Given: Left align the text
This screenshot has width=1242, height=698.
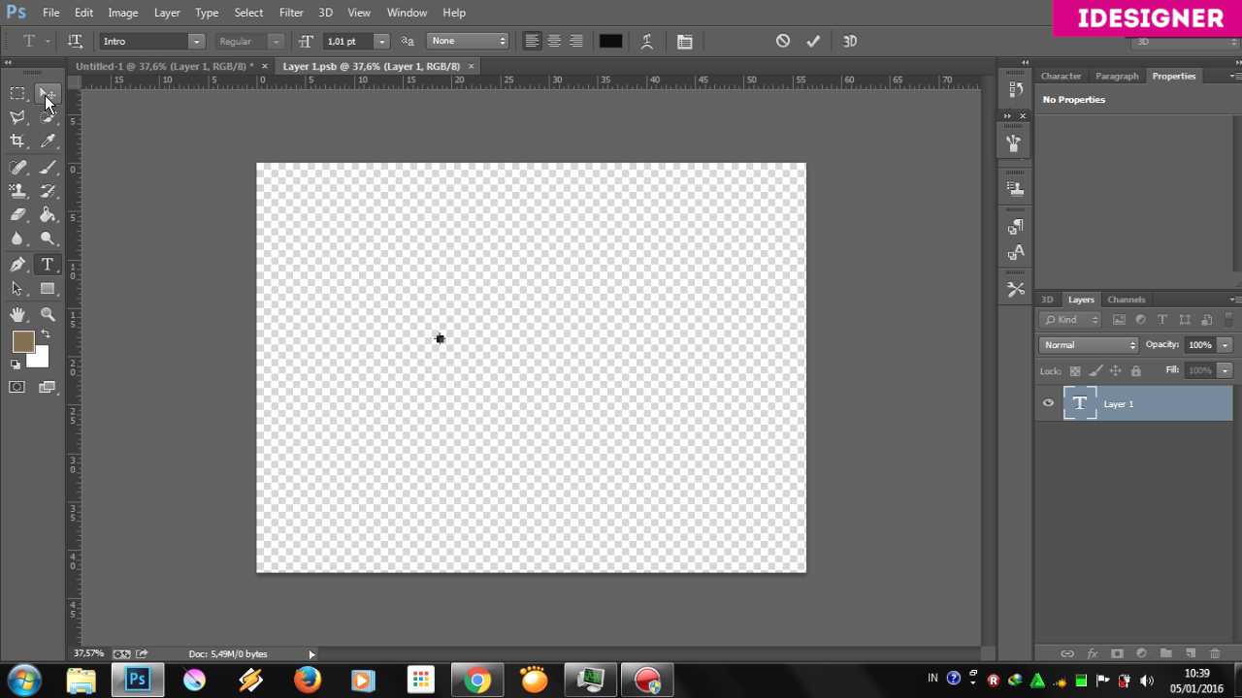Looking at the screenshot, I should click(532, 41).
